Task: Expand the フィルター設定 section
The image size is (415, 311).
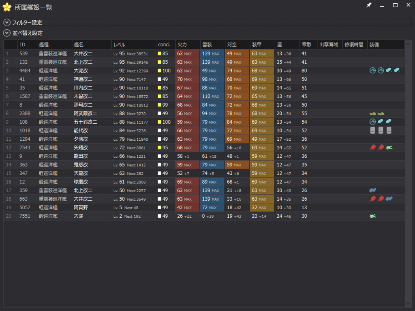Action: pyautogui.click(x=7, y=23)
